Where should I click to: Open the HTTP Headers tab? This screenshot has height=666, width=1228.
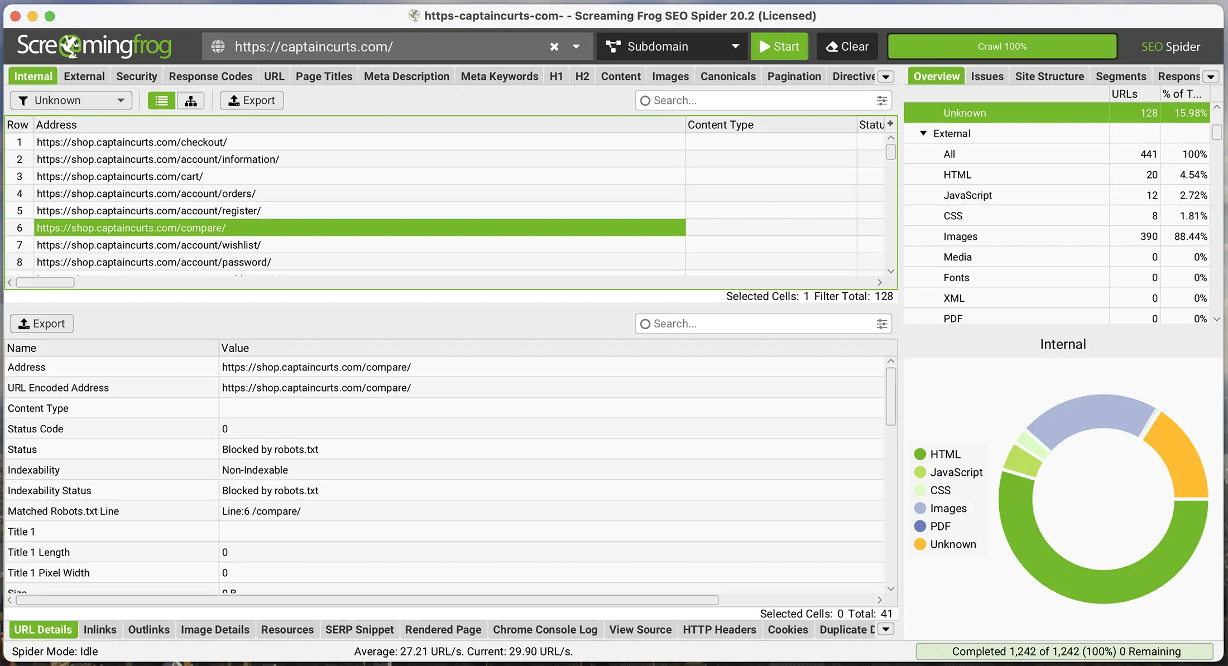click(x=719, y=630)
